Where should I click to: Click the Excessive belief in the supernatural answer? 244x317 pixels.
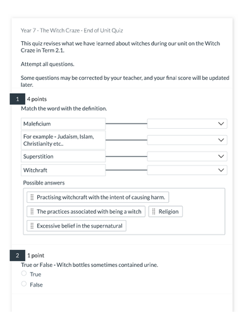pyautogui.click(x=76, y=226)
